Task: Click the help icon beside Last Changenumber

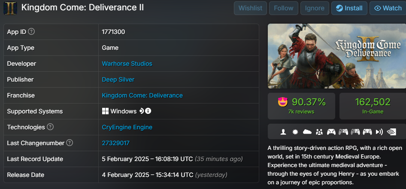Action: pyautogui.click(x=70, y=143)
